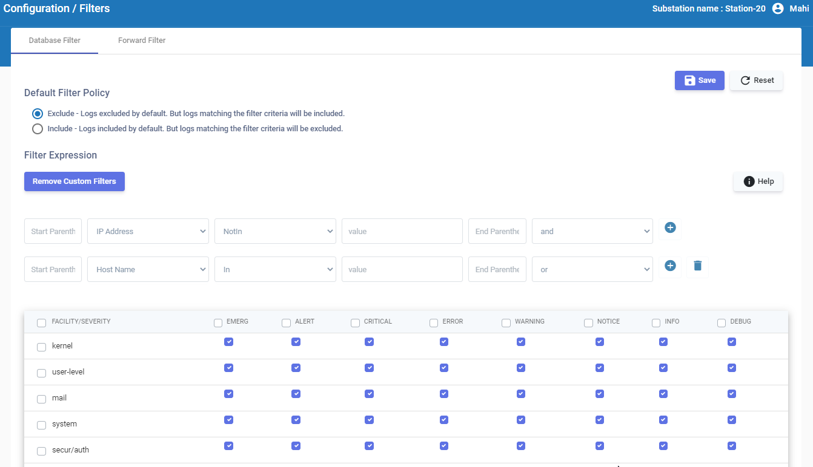Switch to the Forward Filter tab

point(142,41)
